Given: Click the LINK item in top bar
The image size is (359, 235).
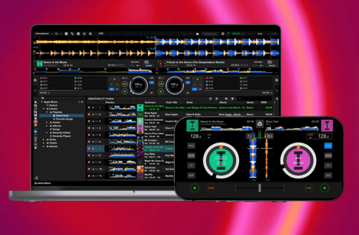Looking at the screenshot, I should coord(101,34).
